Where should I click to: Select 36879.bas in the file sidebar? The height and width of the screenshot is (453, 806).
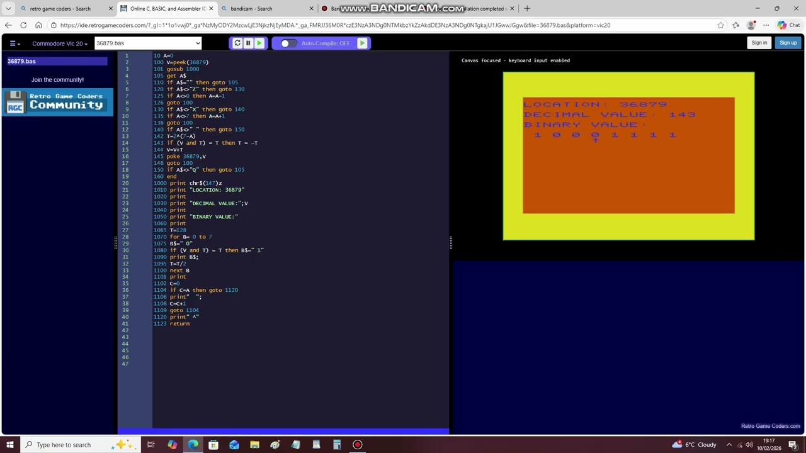click(57, 61)
